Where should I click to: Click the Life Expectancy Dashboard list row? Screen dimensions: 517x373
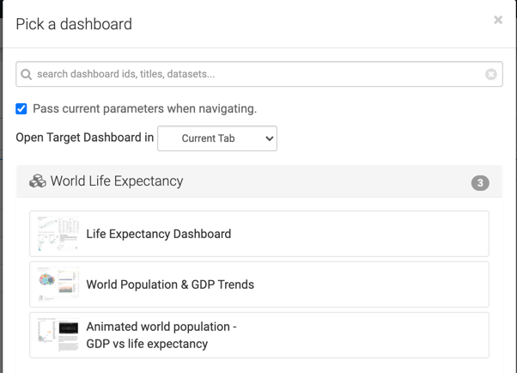(x=361, y=234)
